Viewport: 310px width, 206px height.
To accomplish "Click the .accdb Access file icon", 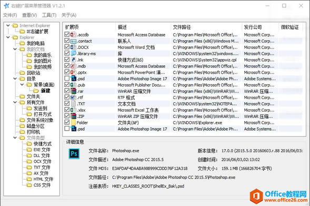I will (x=73, y=35).
